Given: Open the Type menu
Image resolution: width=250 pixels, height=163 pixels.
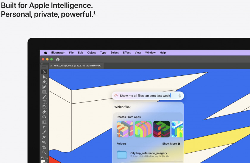Looking at the screenshot, I should [103, 53].
